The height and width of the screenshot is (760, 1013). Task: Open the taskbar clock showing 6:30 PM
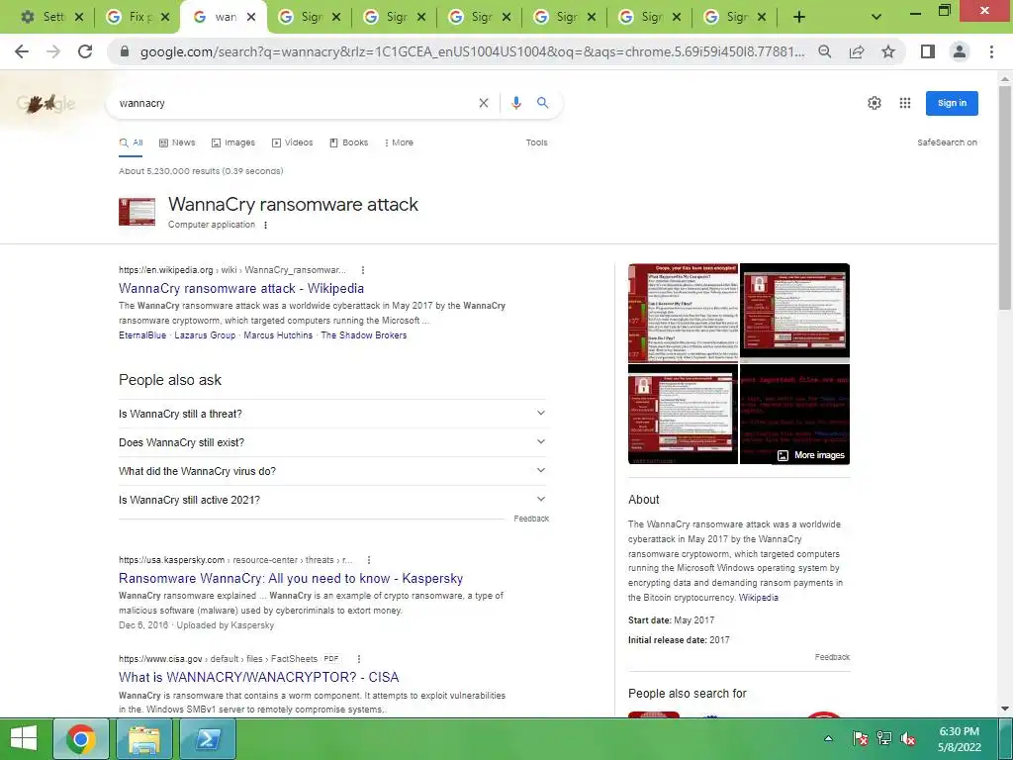tap(959, 738)
